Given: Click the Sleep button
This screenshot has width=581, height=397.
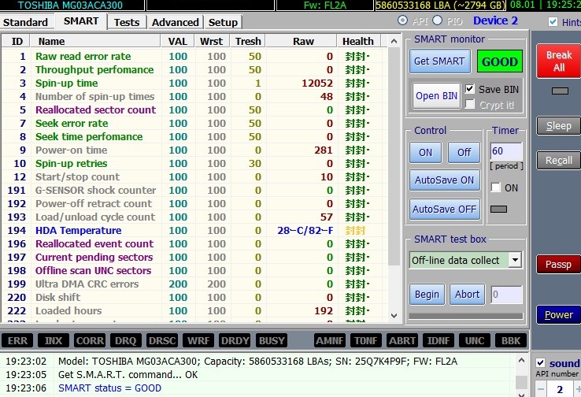Looking at the screenshot, I should tap(559, 126).
